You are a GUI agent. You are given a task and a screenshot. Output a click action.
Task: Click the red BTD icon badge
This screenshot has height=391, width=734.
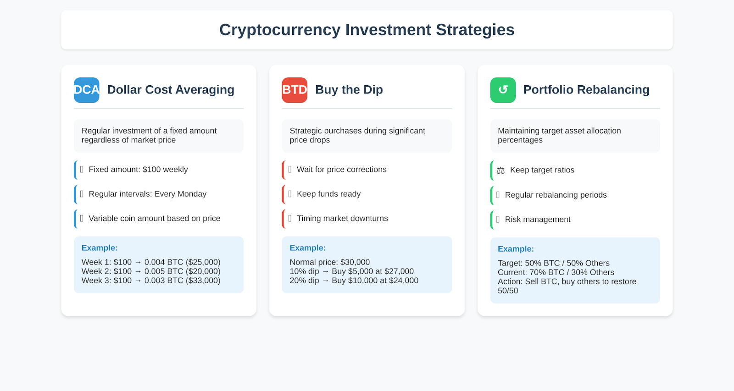click(x=295, y=90)
